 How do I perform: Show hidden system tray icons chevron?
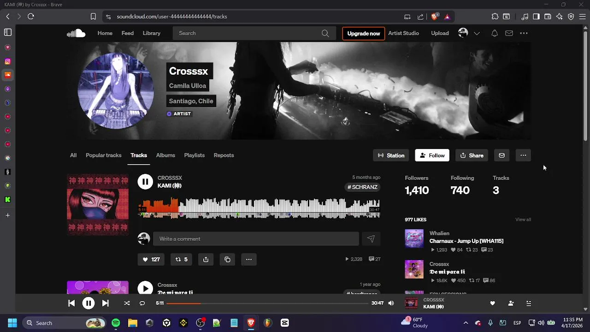click(466, 323)
